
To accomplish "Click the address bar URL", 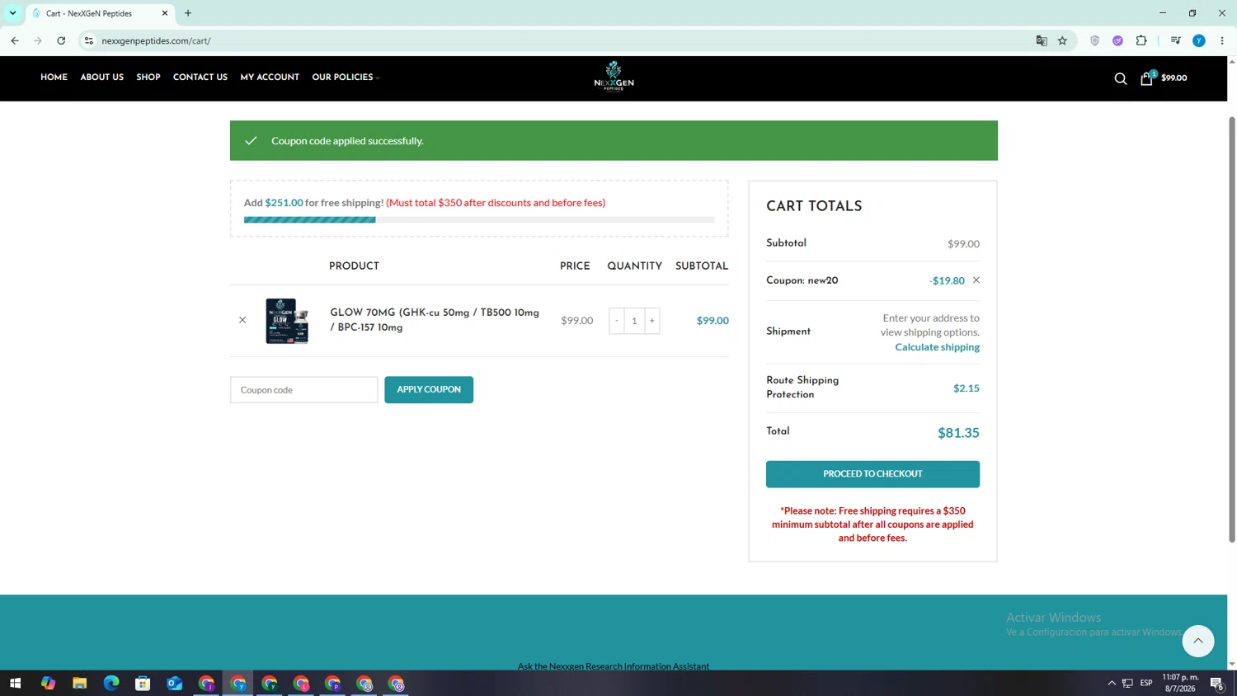I will pos(156,40).
